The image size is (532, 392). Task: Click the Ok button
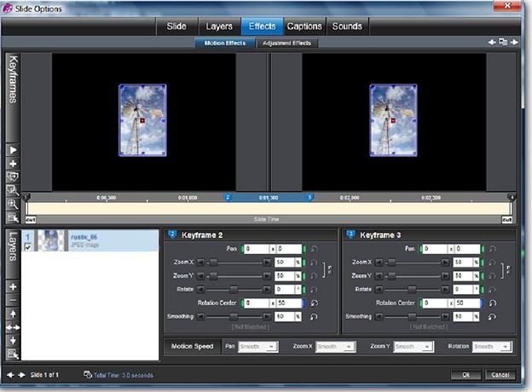(x=465, y=375)
